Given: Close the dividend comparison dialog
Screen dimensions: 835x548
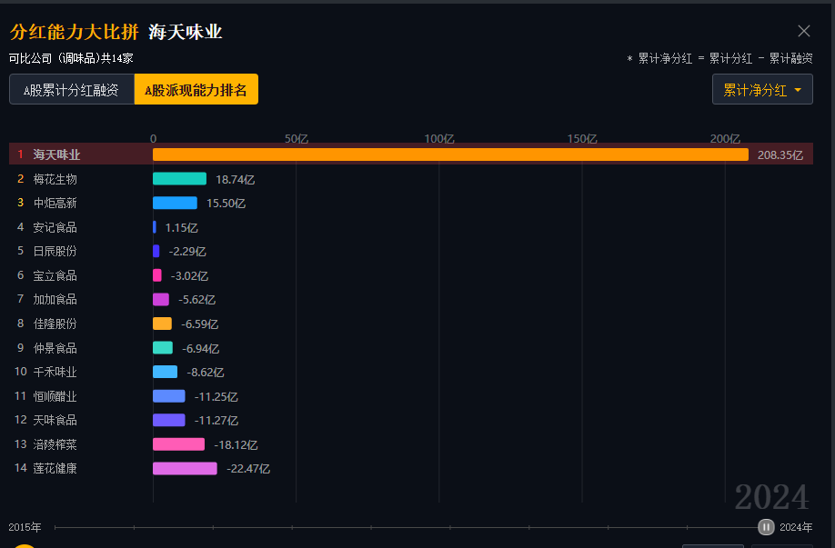Looking at the screenshot, I should (x=803, y=31).
